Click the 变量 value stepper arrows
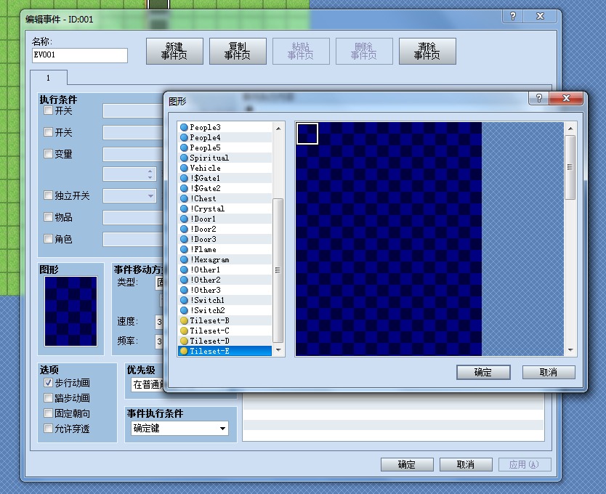 click(x=150, y=174)
